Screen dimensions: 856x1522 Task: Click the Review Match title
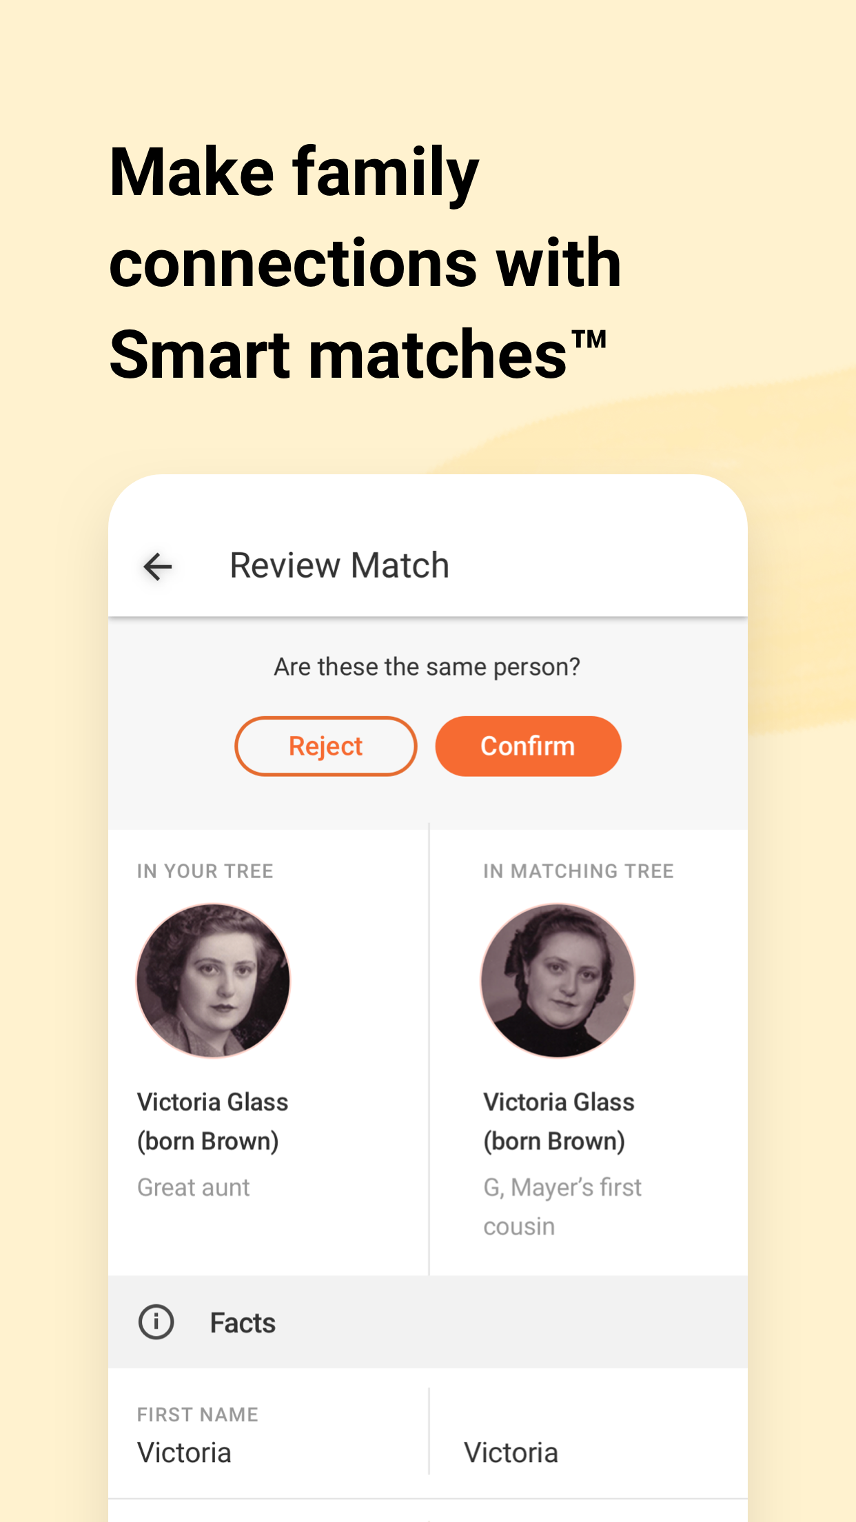(339, 565)
